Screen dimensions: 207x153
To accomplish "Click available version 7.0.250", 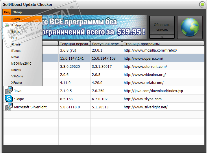I will coord(98,91).
